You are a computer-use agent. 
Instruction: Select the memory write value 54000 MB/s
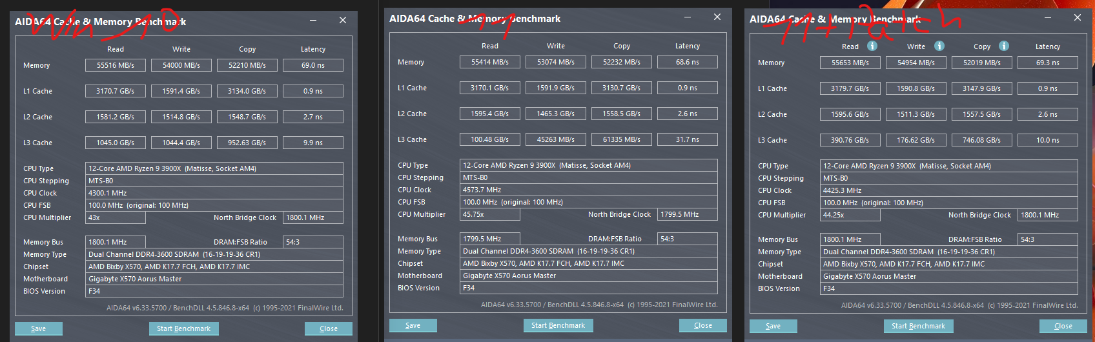pyautogui.click(x=181, y=65)
